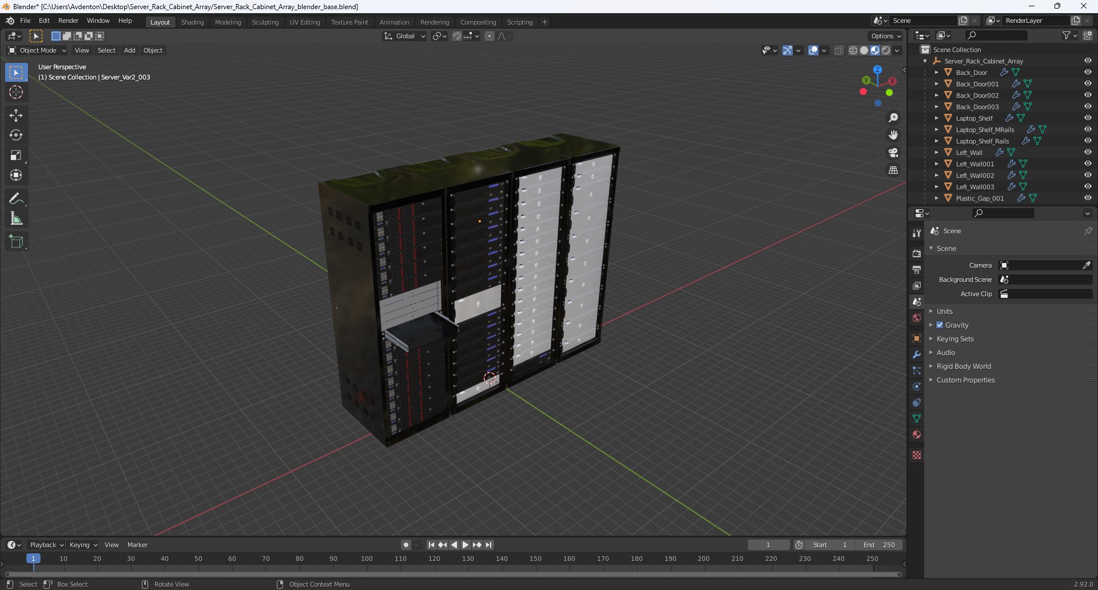Open the Render menu
The image size is (1098, 590).
pyautogui.click(x=68, y=21)
